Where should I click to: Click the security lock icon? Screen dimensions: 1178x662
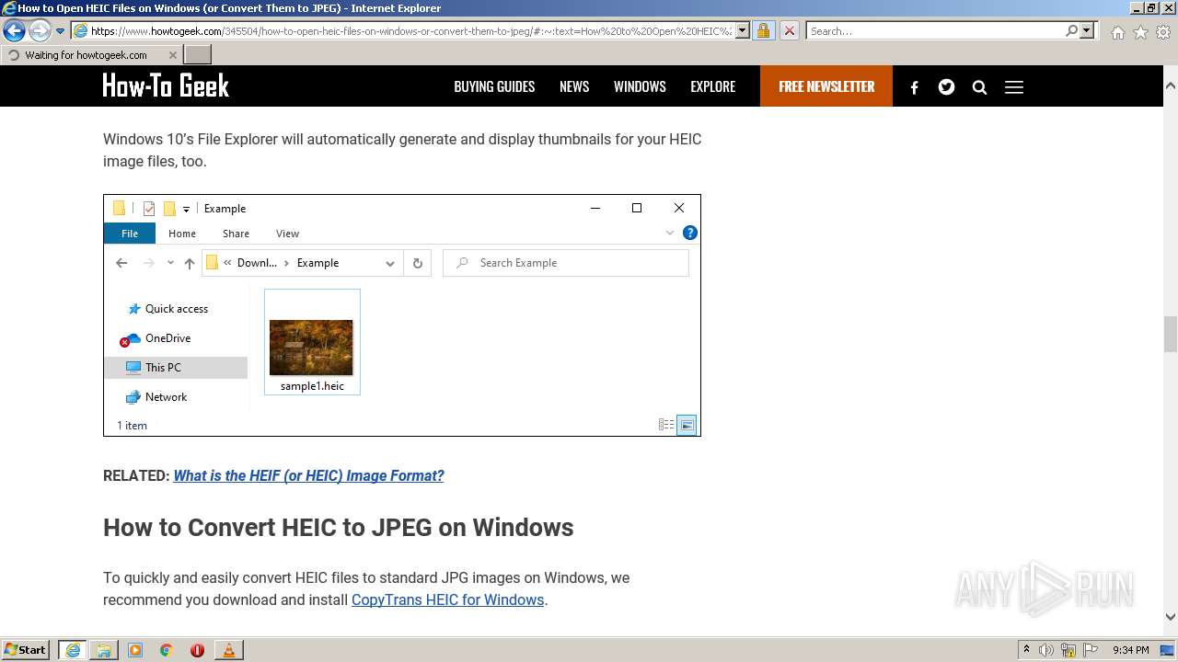[x=763, y=31]
